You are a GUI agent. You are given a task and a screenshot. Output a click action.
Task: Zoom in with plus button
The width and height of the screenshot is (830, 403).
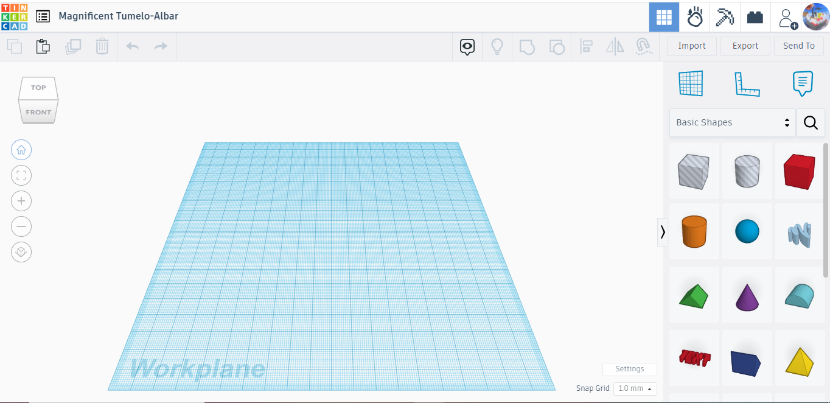pos(21,201)
